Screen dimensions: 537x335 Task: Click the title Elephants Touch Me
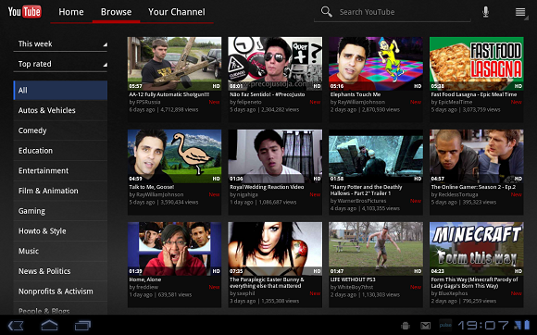tap(356, 94)
